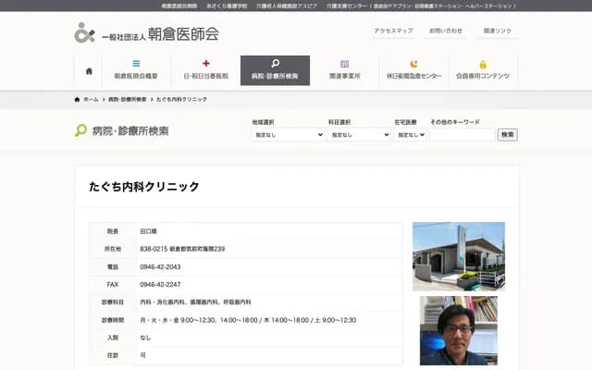592x370 pixels.
Task: Open 会員専用コンテンツ with lock icon
Action: click(x=482, y=70)
